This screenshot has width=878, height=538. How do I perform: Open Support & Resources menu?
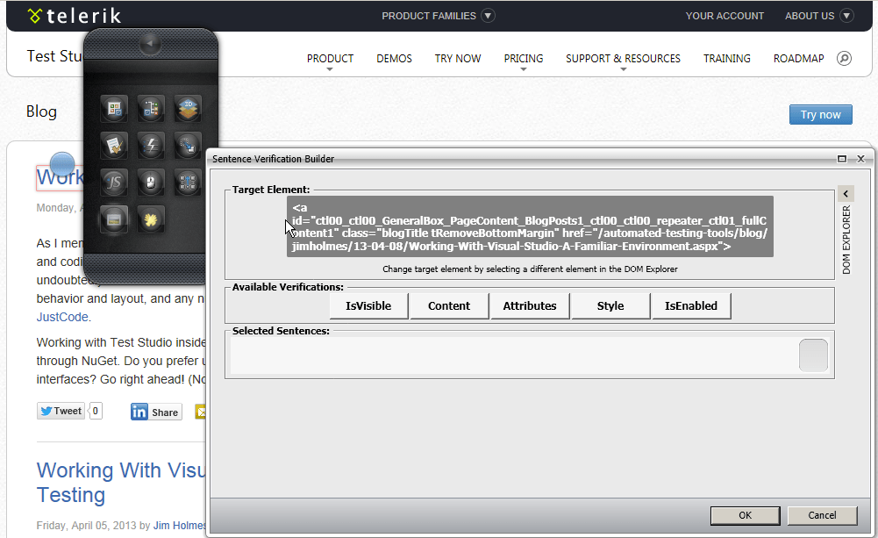[623, 59]
